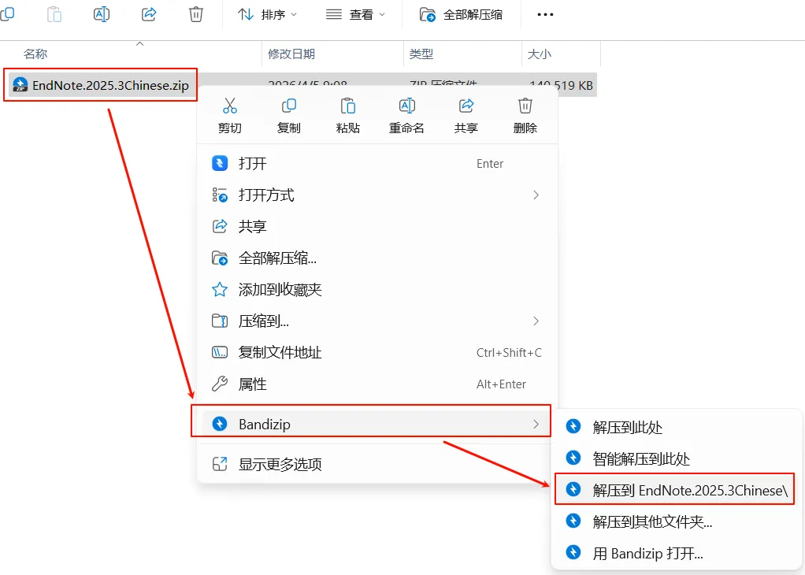Image resolution: width=805 pixels, height=575 pixels.
Task: Choose 解压到其他文件夹... in Bandizip submenu
Action: pos(674,521)
